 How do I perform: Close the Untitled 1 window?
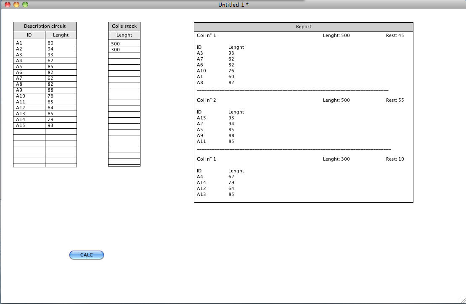click(8, 5)
